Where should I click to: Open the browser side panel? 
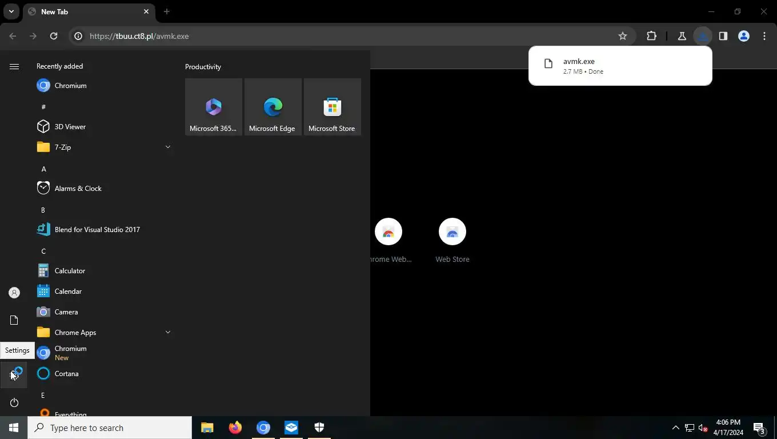point(723,36)
